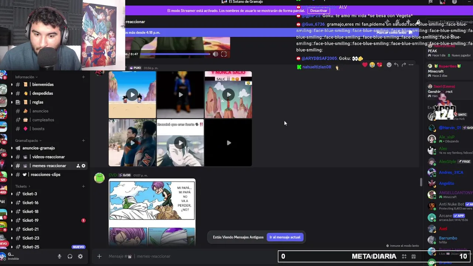Add a channel to the Información category
This screenshot has height=266, width=473.
tap(84, 77)
